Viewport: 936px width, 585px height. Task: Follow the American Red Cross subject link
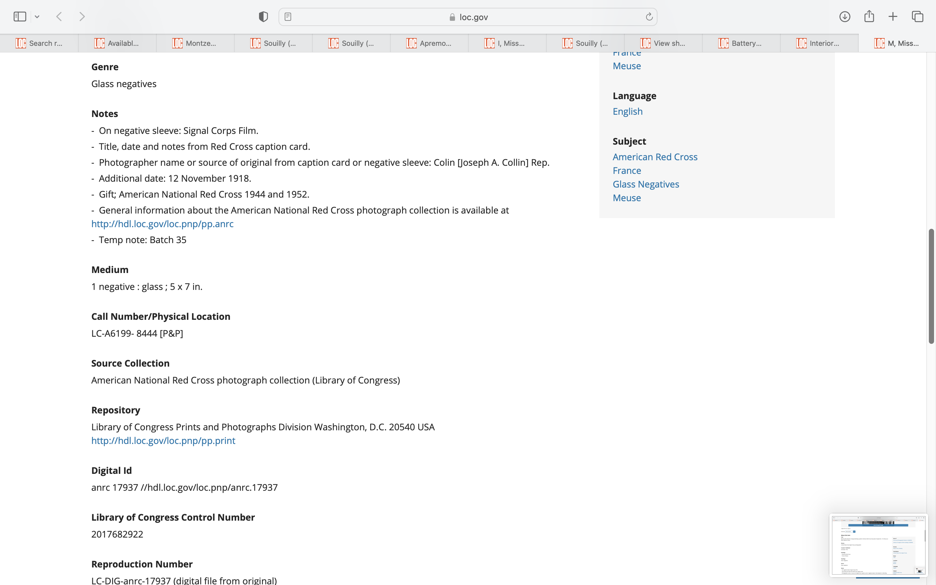pos(655,157)
